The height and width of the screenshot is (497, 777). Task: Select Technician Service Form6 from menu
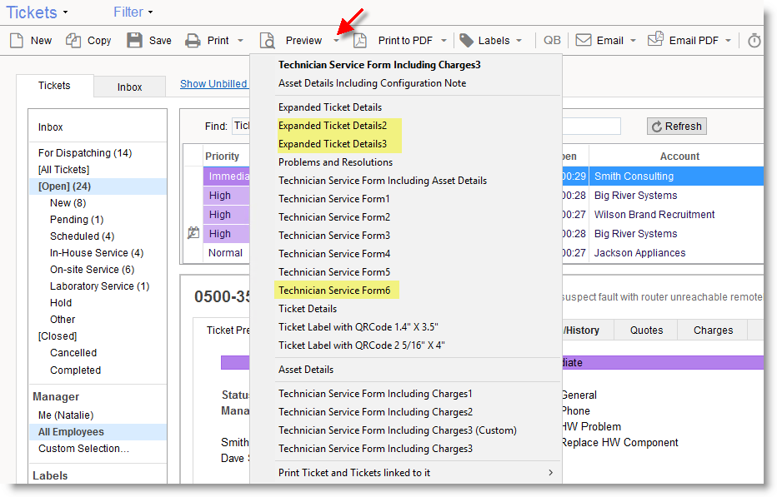[334, 290]
